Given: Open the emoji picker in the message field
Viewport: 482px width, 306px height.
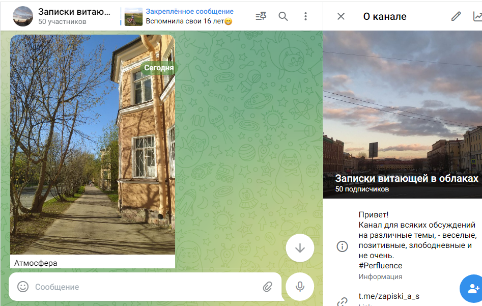Looking at the screenshot, I should point(23,287).
